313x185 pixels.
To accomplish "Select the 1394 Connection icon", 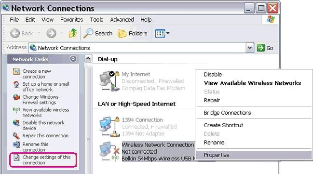I will [x=109, y=127].
